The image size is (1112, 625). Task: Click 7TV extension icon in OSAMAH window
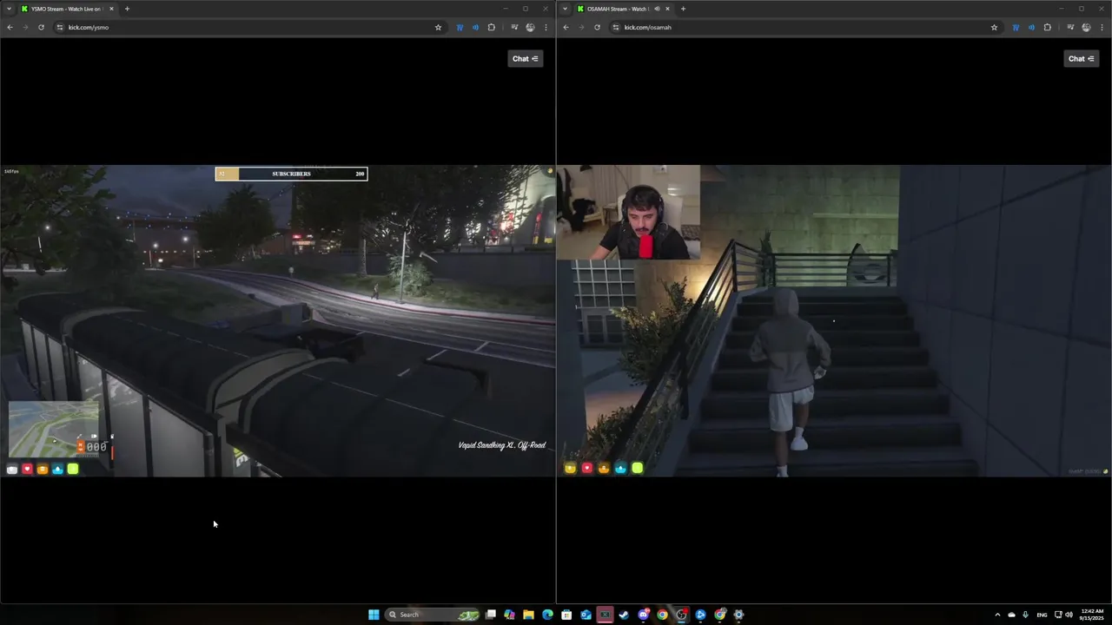click(1016, 27)
